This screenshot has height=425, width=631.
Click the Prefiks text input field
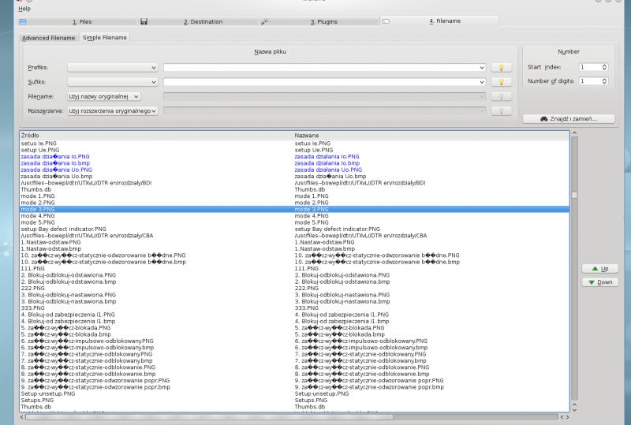click(x=323, y=68)
